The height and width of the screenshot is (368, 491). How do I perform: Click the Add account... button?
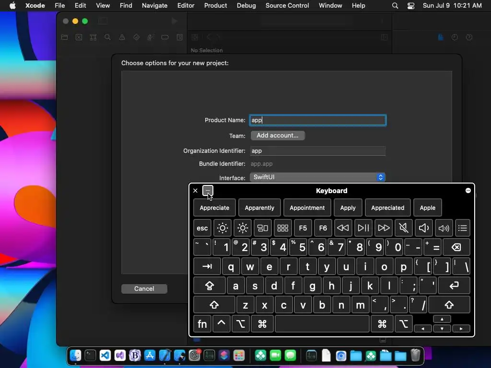[278, 136]
